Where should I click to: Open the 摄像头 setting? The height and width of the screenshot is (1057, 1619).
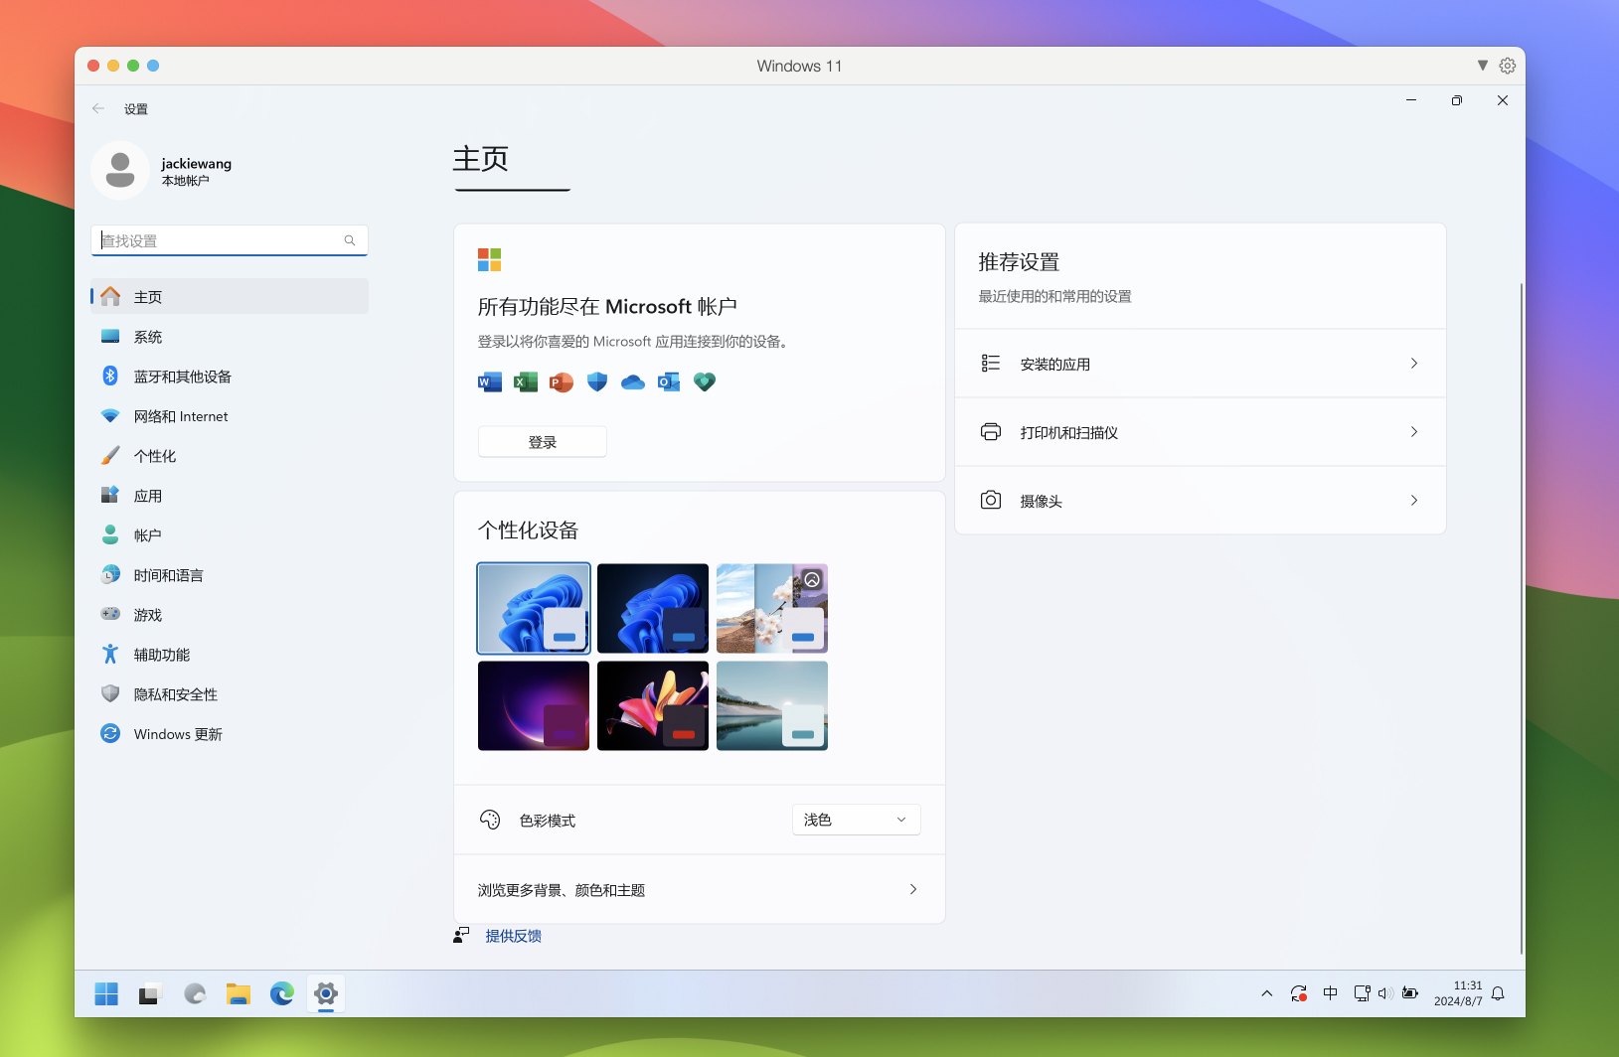click(1201, 501)
